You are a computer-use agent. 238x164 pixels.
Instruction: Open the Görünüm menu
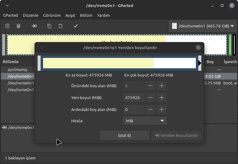[x=52, y=16]
